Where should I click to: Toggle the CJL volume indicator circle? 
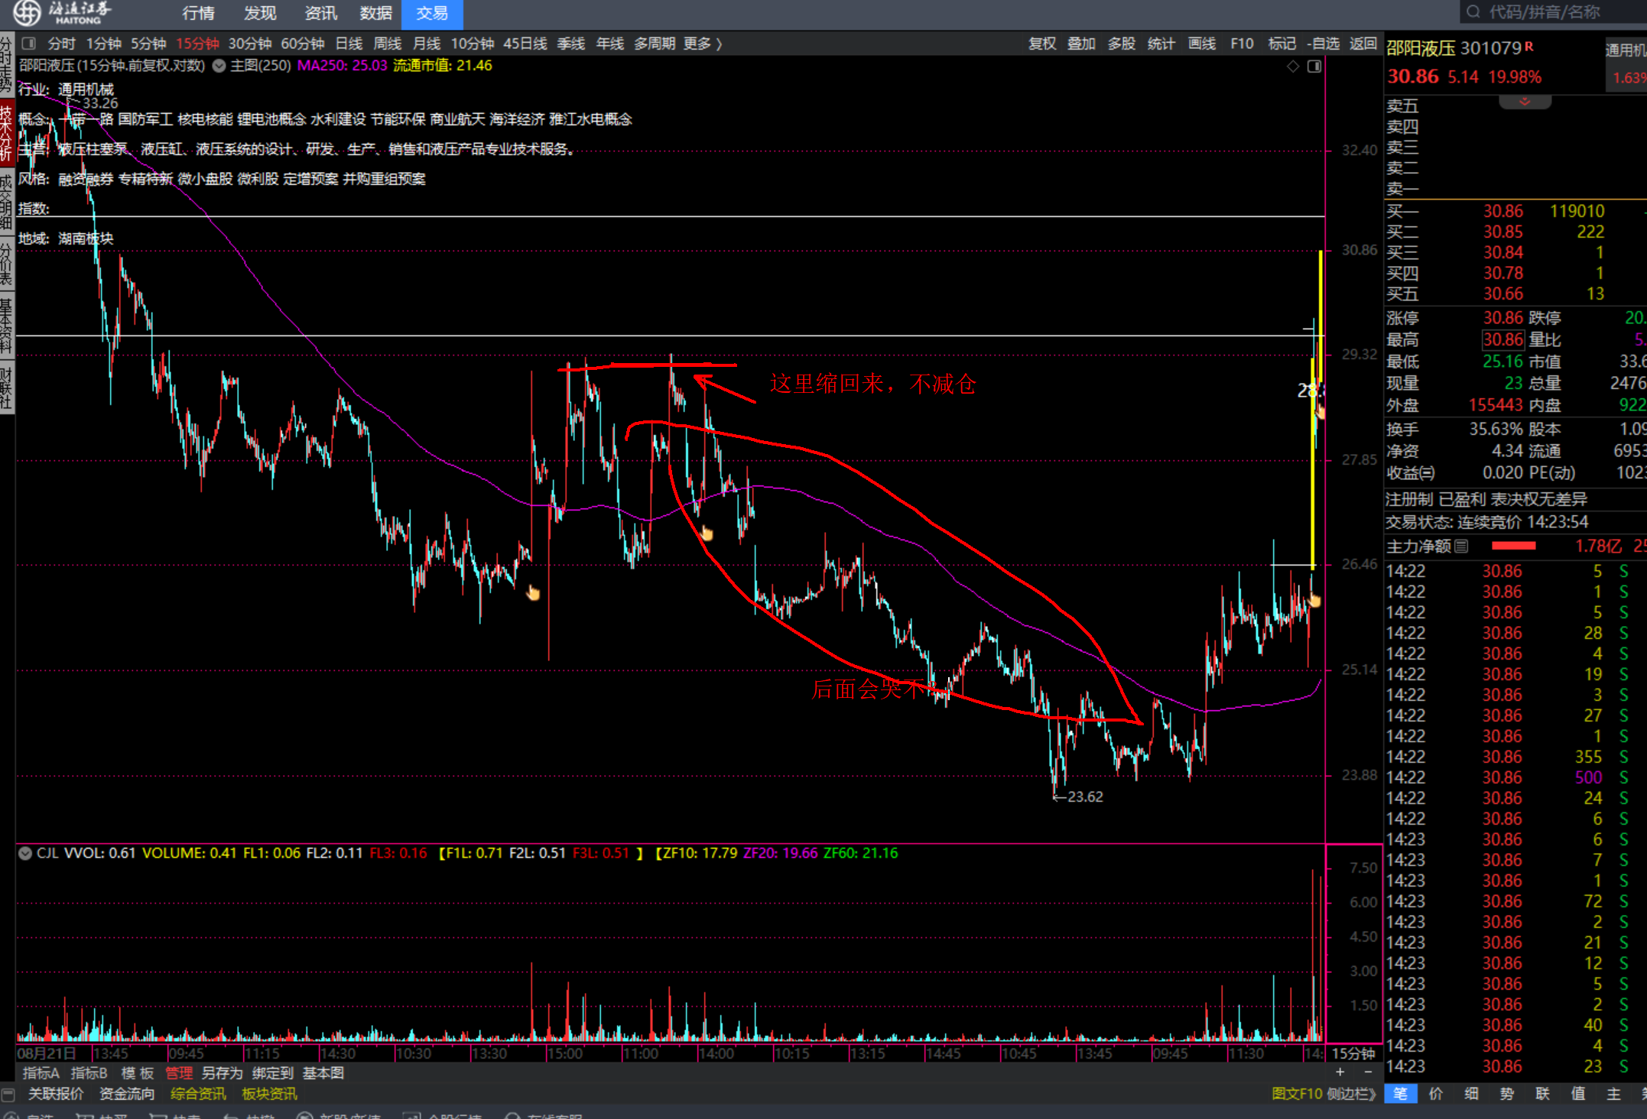click(x=25, y=853)
